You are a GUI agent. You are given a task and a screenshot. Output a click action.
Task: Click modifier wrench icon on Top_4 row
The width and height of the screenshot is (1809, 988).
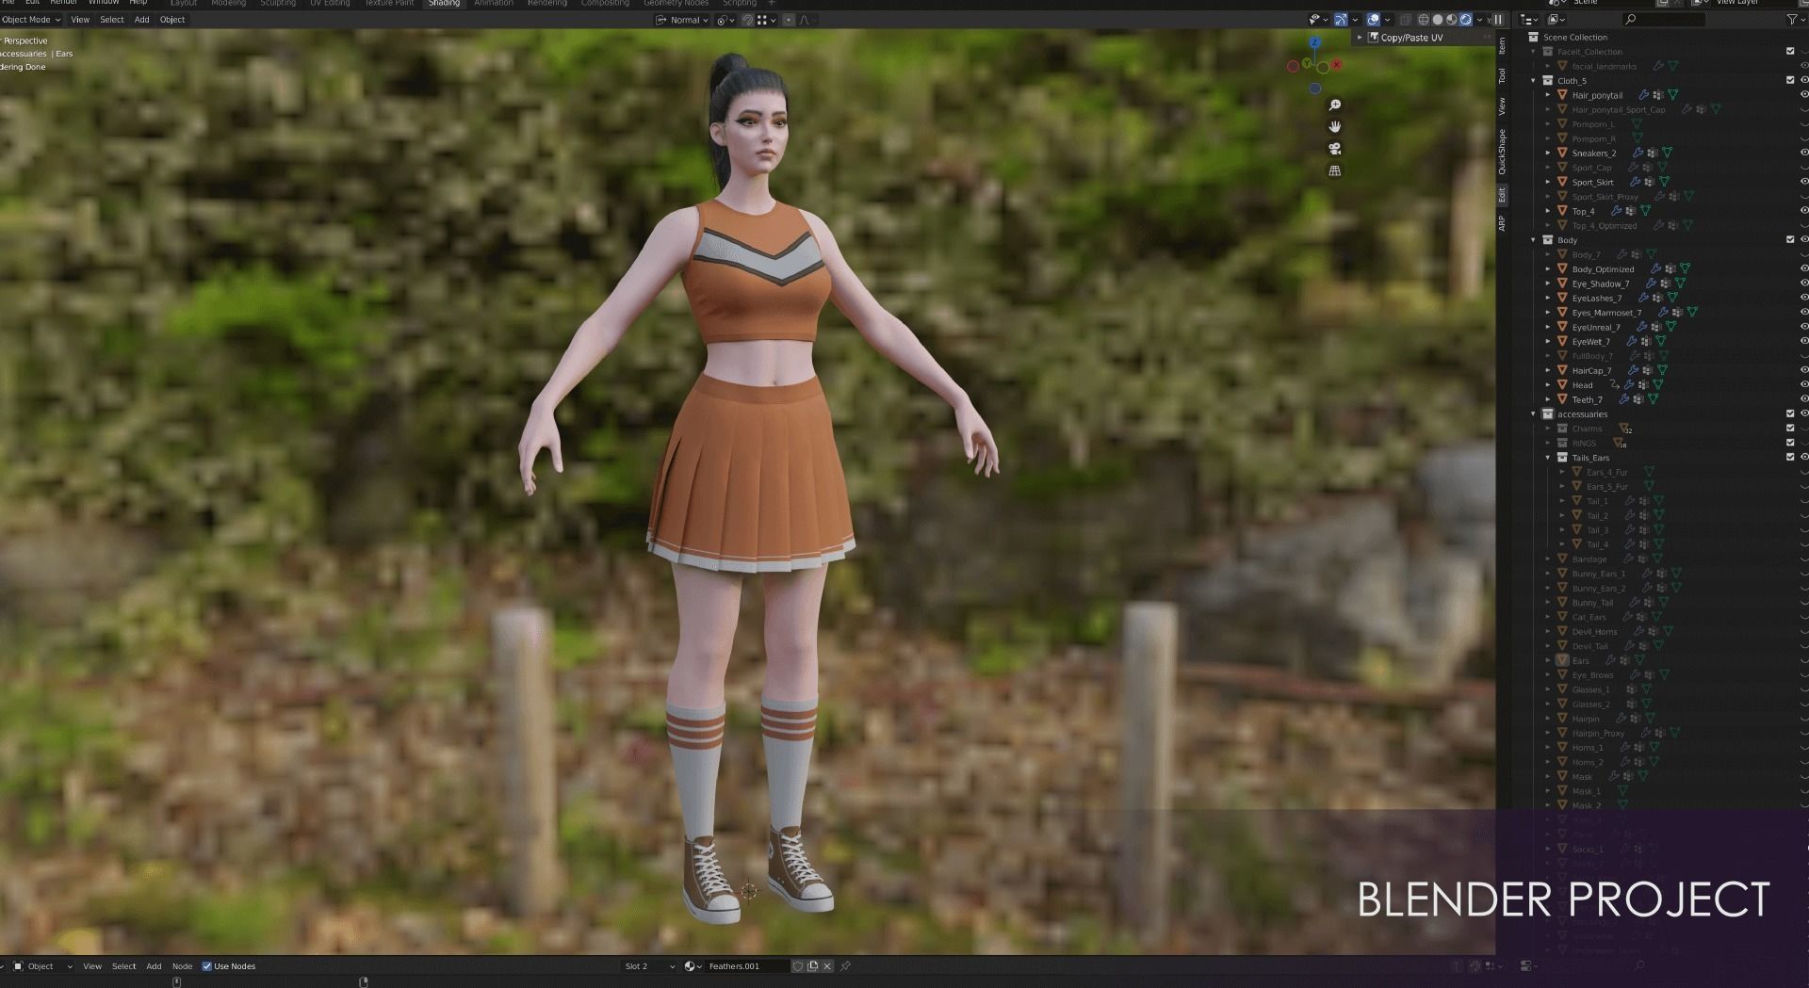(1617, 211)
